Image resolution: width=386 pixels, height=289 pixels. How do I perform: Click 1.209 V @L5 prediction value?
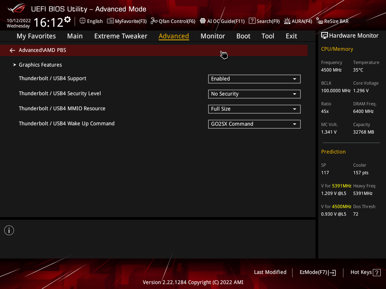pos(334,193)
